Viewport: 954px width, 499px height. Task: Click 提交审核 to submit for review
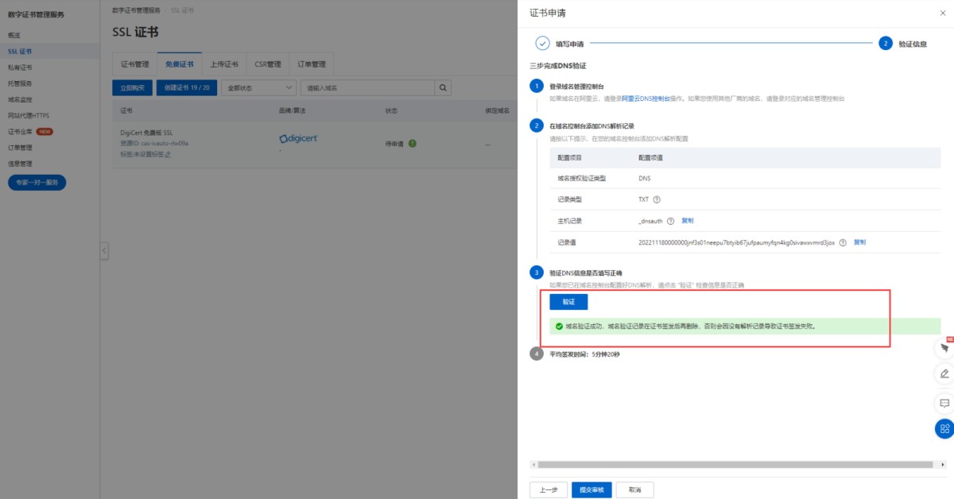point(591,489)
